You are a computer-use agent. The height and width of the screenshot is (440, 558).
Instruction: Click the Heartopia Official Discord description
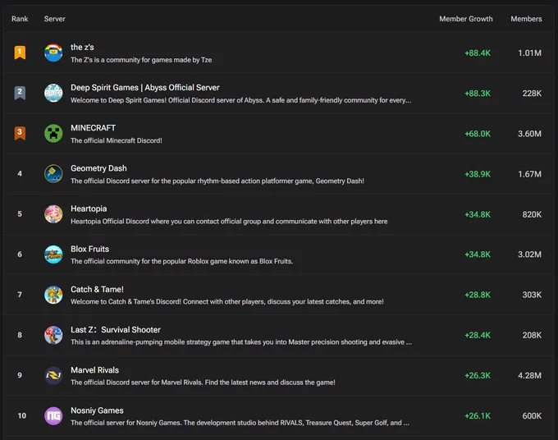(x=229, y=222)
